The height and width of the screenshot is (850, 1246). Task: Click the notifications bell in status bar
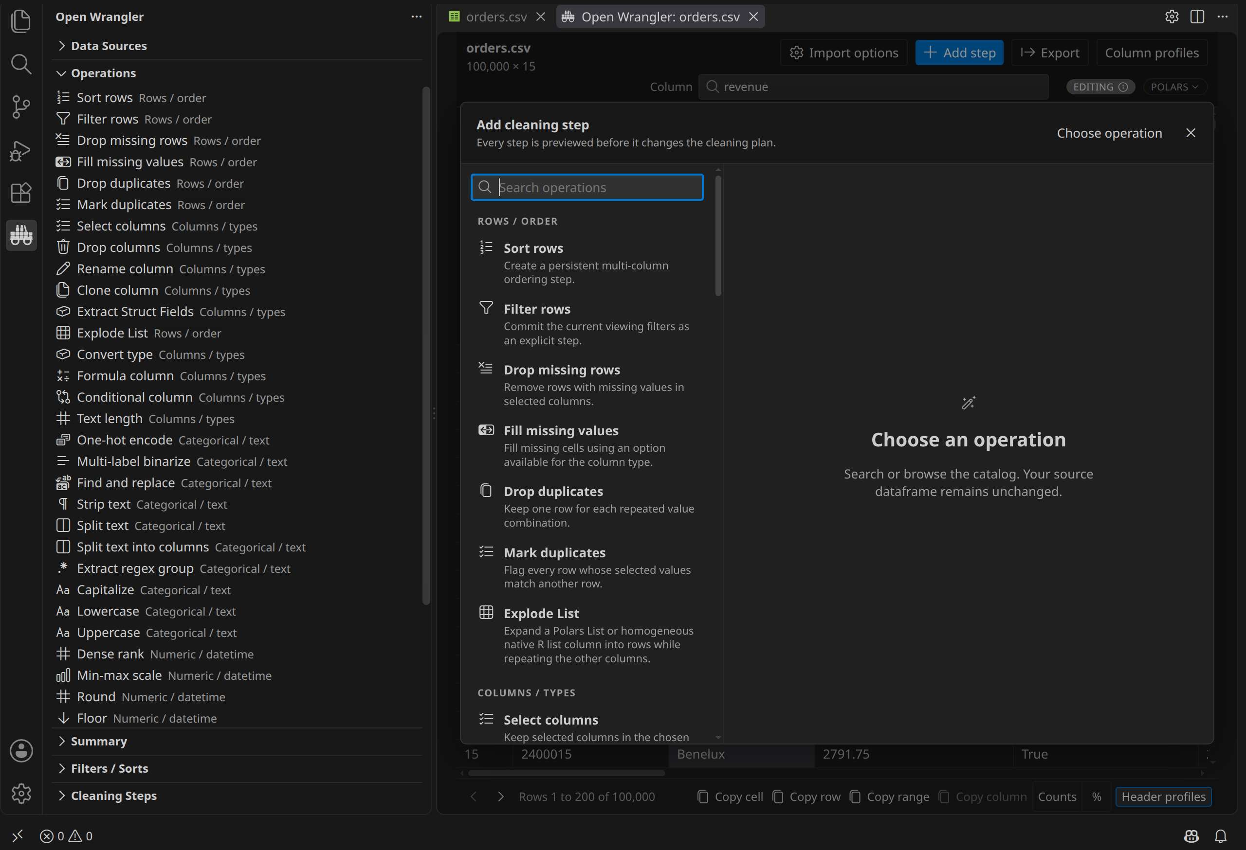(x=1221, y=836)
